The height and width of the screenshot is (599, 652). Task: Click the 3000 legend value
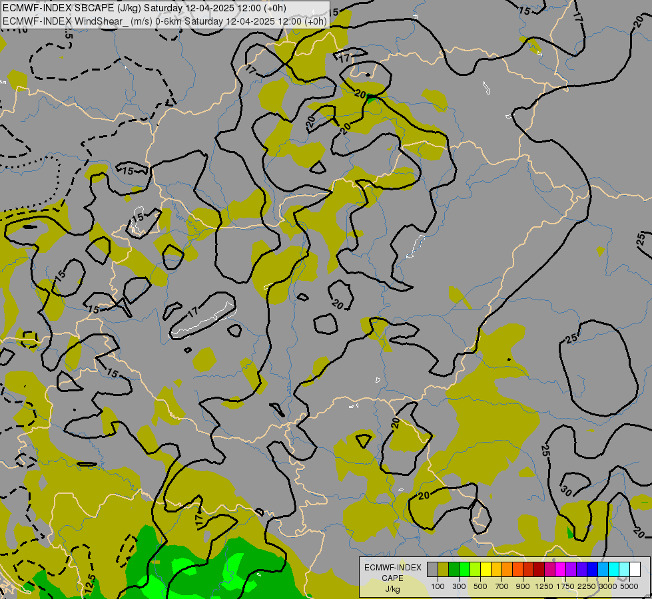608,586
